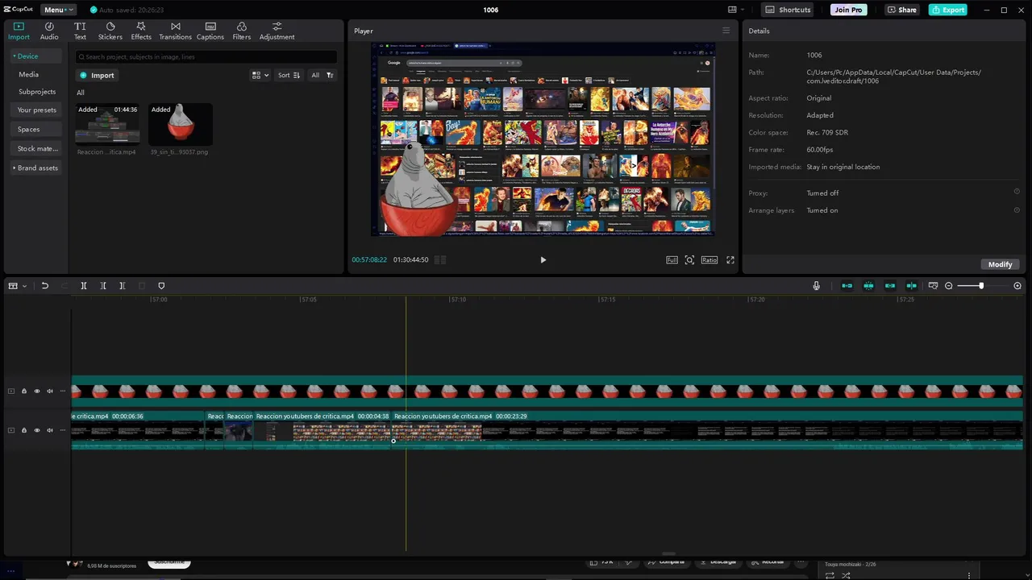Open the Stickers tab
The height and width of the screenshot is (580, 1032).
[110, 31]
